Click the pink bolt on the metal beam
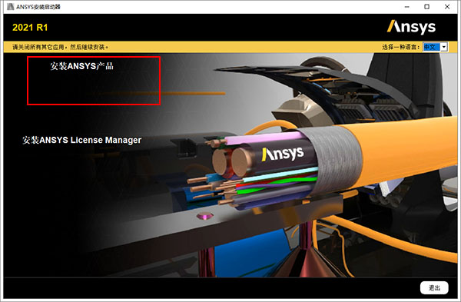461x302 pixels. 205,216
